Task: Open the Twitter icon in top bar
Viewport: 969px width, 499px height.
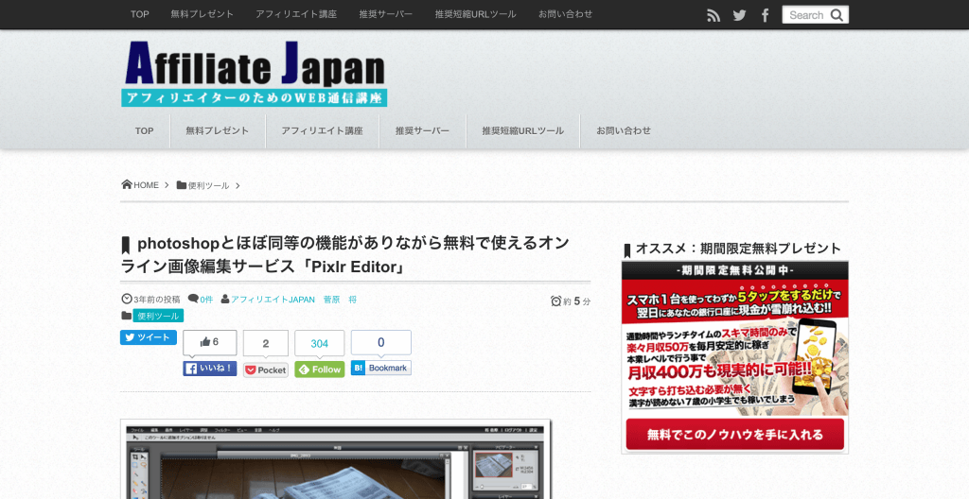Action: coord(739,15)
